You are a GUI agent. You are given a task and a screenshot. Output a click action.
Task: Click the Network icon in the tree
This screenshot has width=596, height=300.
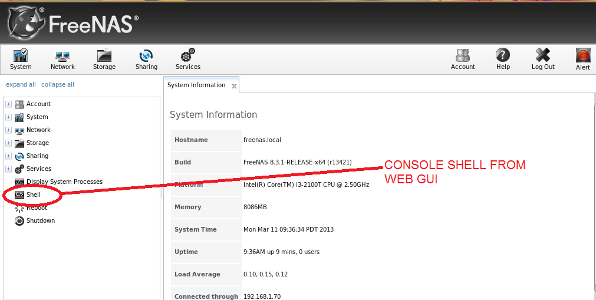tap(19, 130)
